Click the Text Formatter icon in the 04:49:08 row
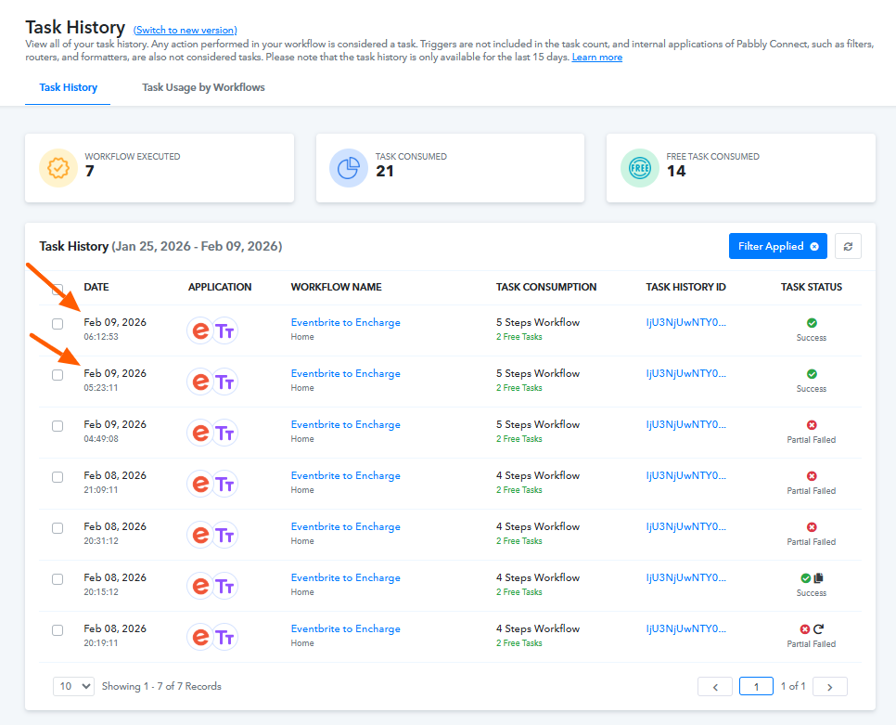Image resolution: width=896 pixels, height=725 pixels. pos(224,433)
